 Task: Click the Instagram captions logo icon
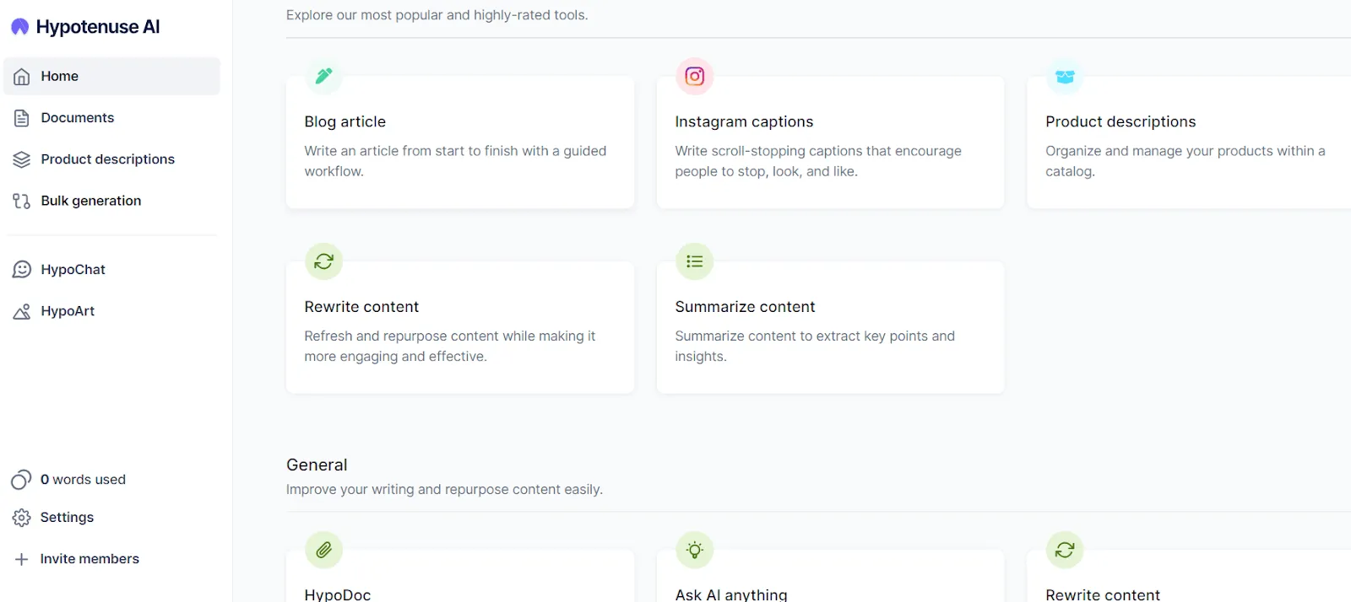click(694, 76)
